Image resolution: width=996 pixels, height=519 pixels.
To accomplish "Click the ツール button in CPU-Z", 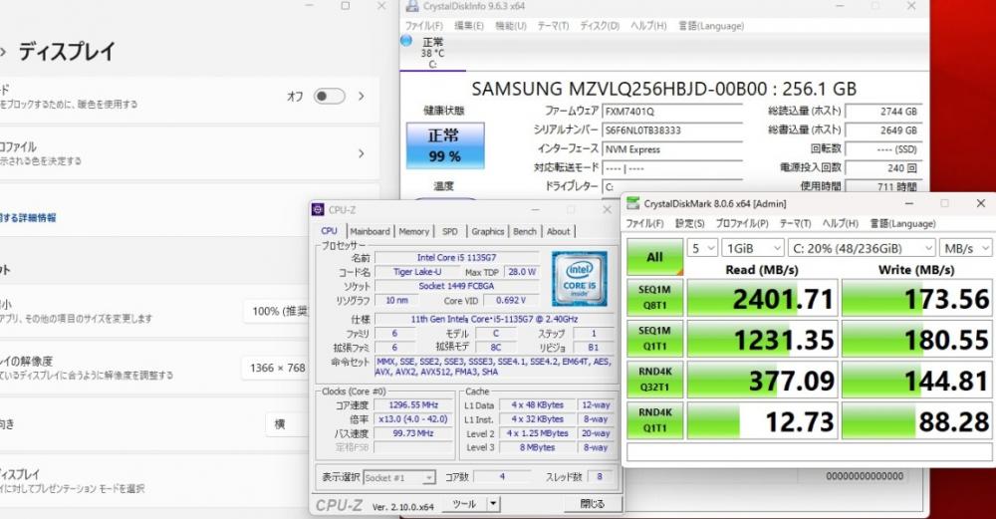I will (x=464, y=504).
